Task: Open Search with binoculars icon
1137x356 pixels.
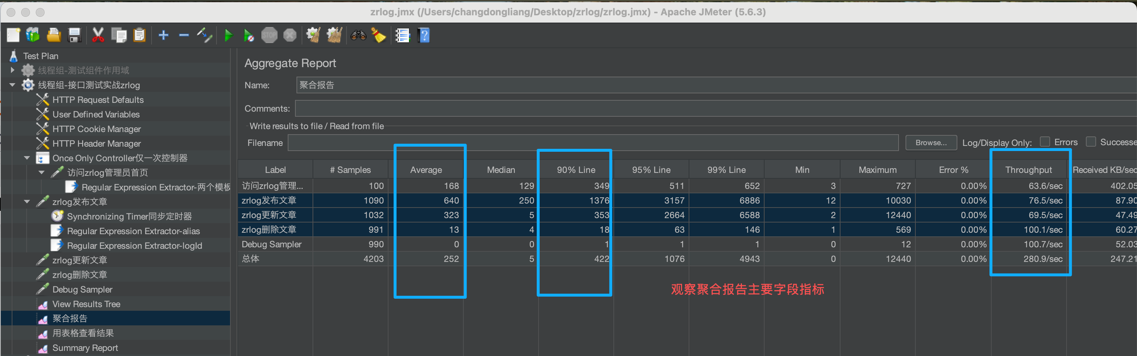Action: click(359, 35)
